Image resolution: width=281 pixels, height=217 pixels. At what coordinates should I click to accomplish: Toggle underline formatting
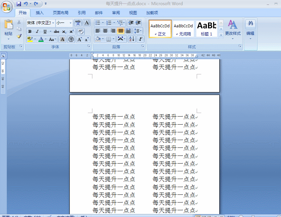(45, 32)
